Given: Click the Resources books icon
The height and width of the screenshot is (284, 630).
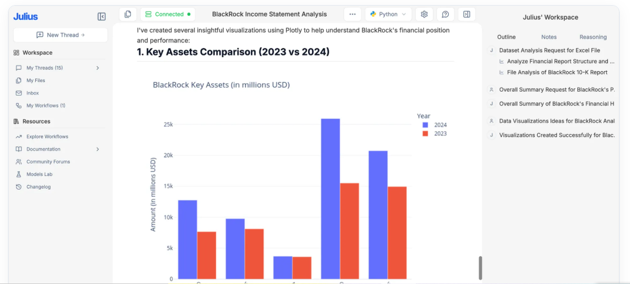Looking at the screenshot, I should [16, 121].
